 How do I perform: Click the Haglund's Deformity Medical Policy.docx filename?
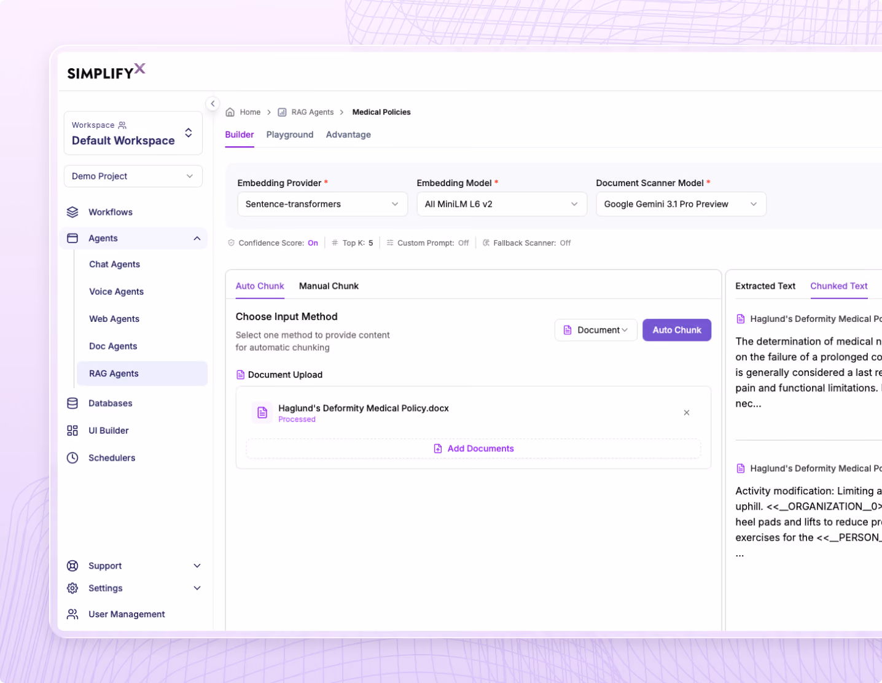tap(364, 408)
